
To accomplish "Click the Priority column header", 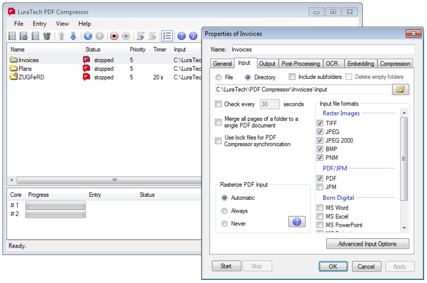I will pos(138,50).
